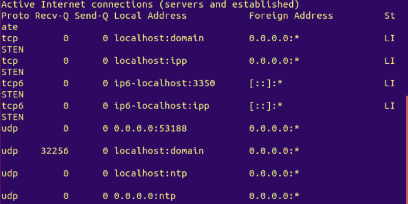
Task: Click the localhost:ntp local address
Action: [x=150, y=173]
